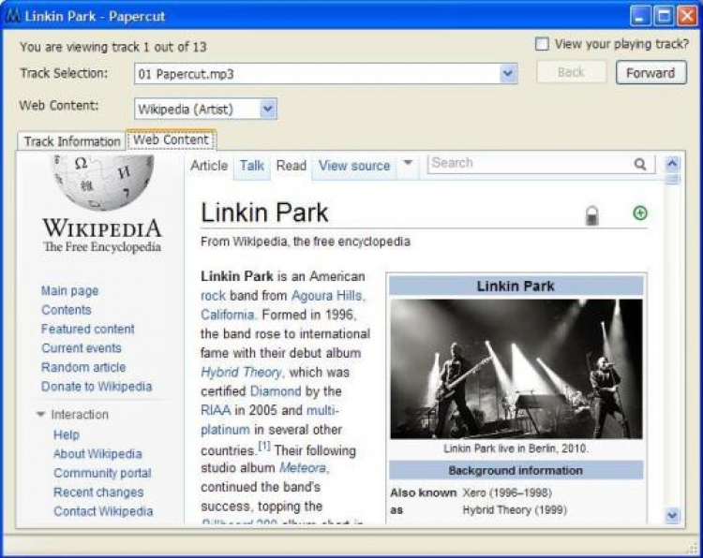Open the Contents sidebar link
This screenshot has width=703, height=558.
click(66, 310)
